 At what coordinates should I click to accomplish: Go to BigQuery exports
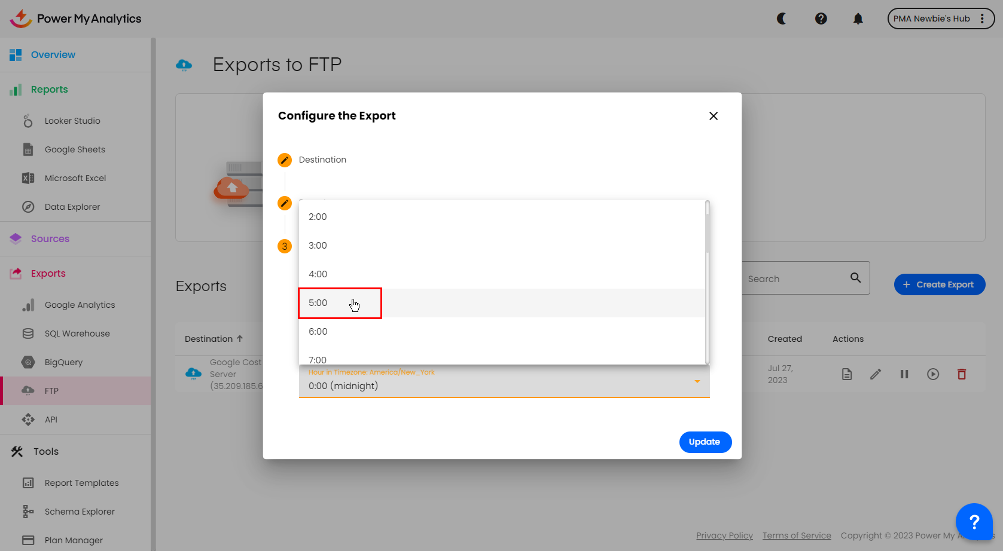[x=63, y=362]
